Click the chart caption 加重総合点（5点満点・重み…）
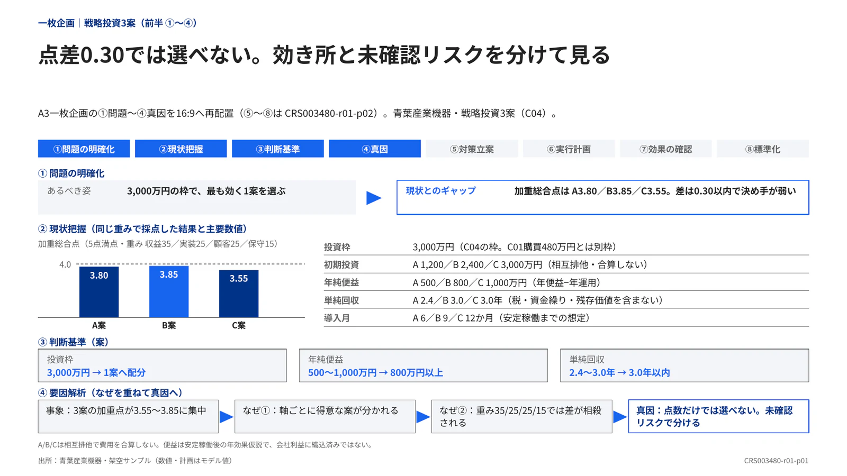The height and width of the screenshot is (476, 847). pos(158,244)
